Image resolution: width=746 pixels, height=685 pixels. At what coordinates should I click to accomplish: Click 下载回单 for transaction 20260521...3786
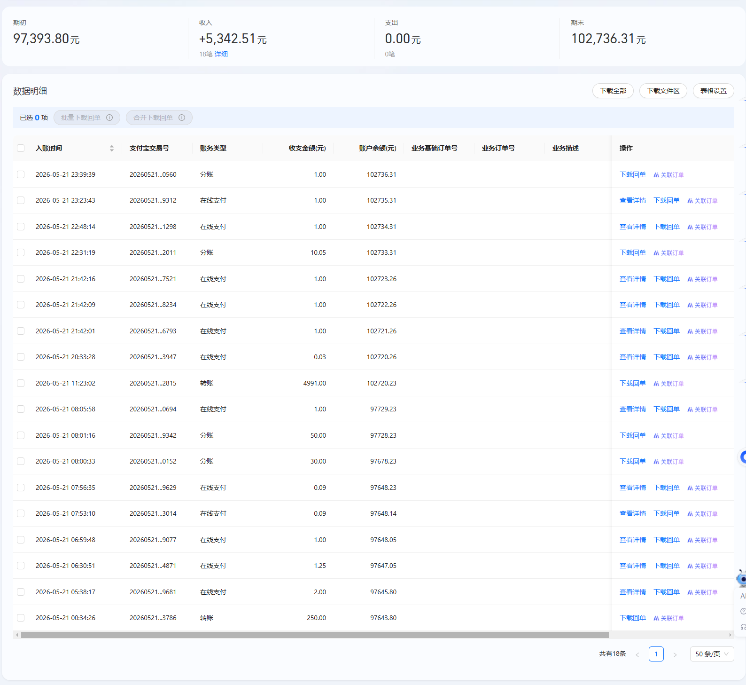pos(633,618)
